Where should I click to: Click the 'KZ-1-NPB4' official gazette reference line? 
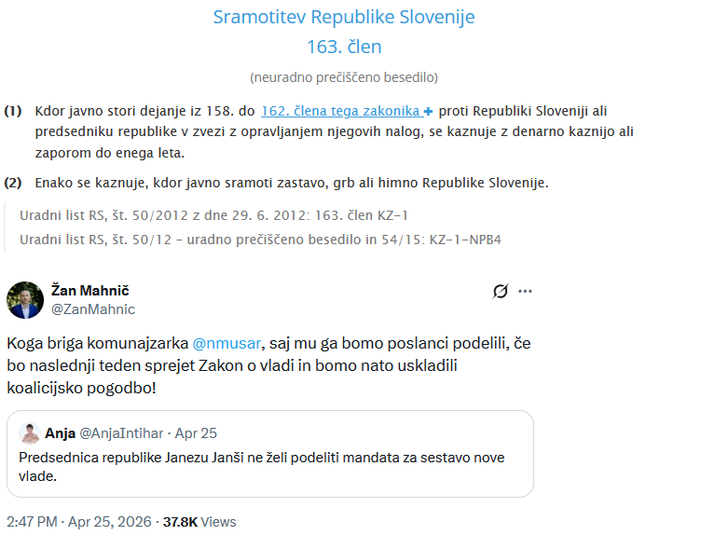pyautogui.click(x=261, y=240)
